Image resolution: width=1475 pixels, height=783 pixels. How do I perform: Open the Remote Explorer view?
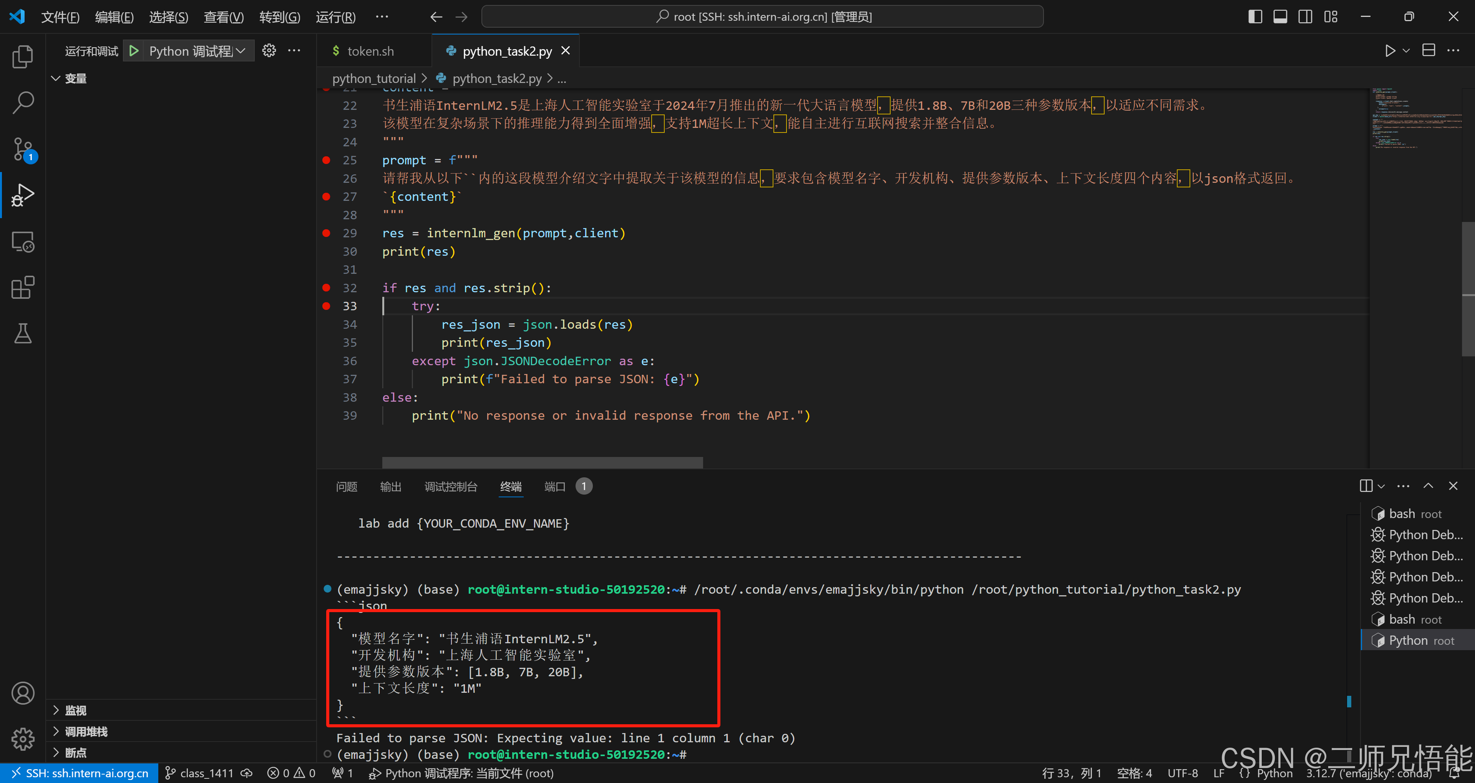(23, 242)
